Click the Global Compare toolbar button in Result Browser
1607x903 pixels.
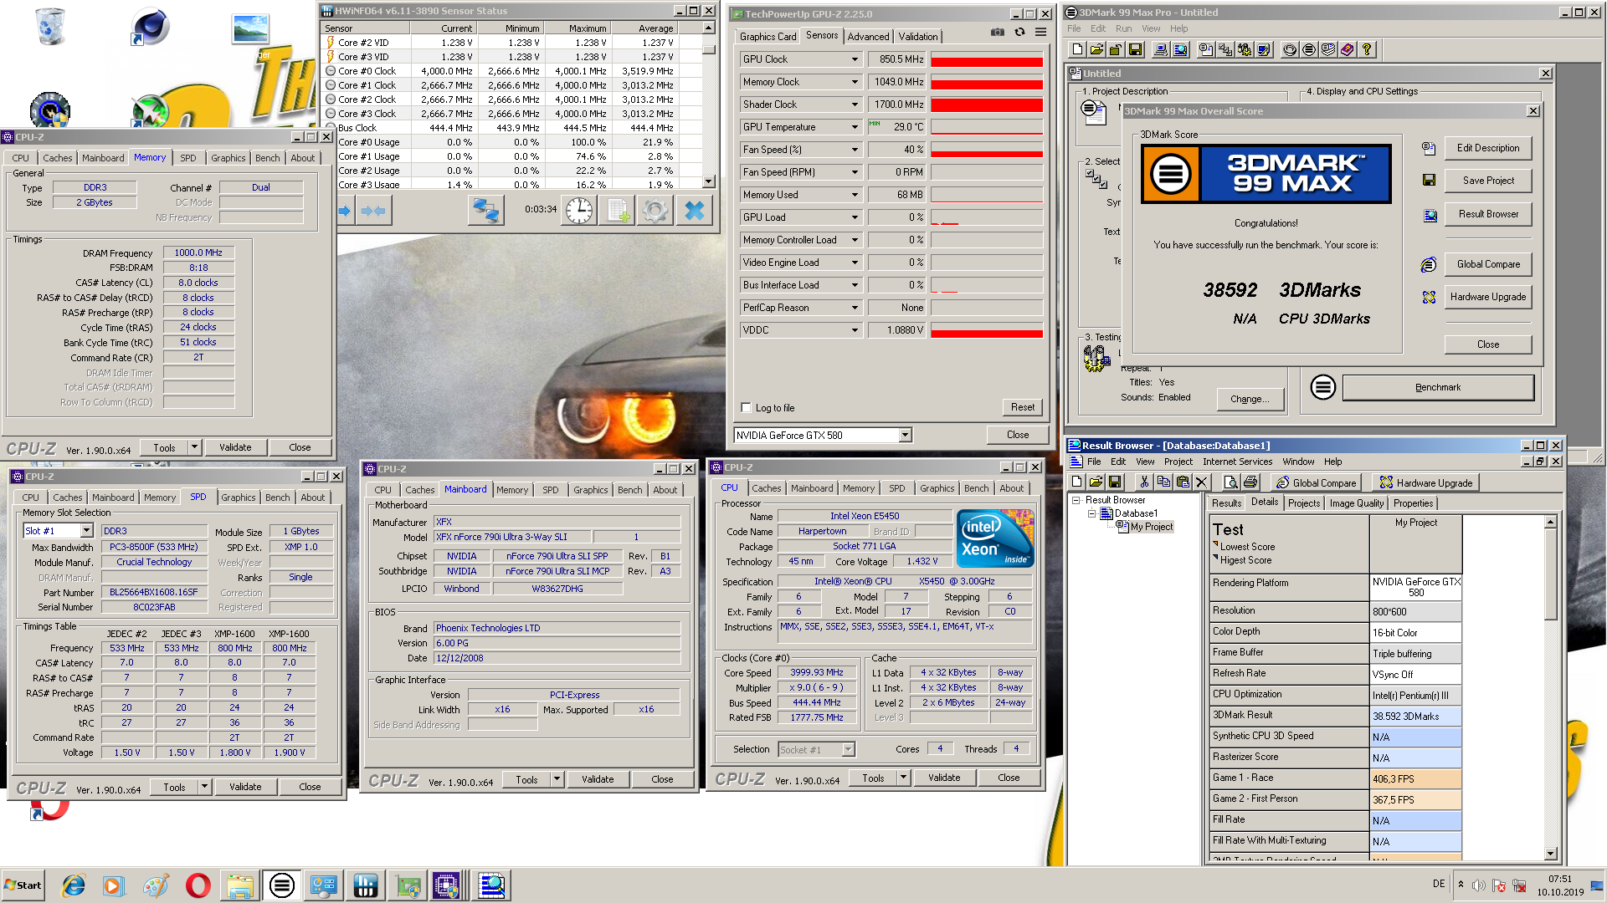point(1315,482)
